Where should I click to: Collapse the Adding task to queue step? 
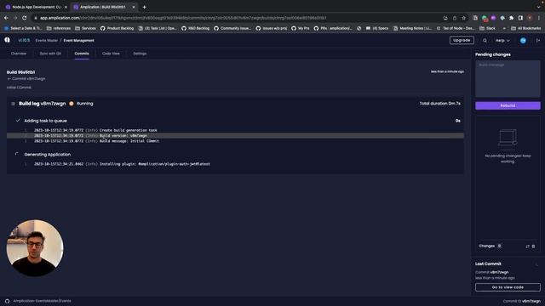(x=45, y=121)
